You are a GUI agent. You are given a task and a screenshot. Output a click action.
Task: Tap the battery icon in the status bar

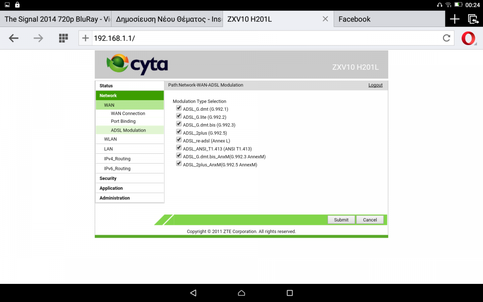point(458,5)
